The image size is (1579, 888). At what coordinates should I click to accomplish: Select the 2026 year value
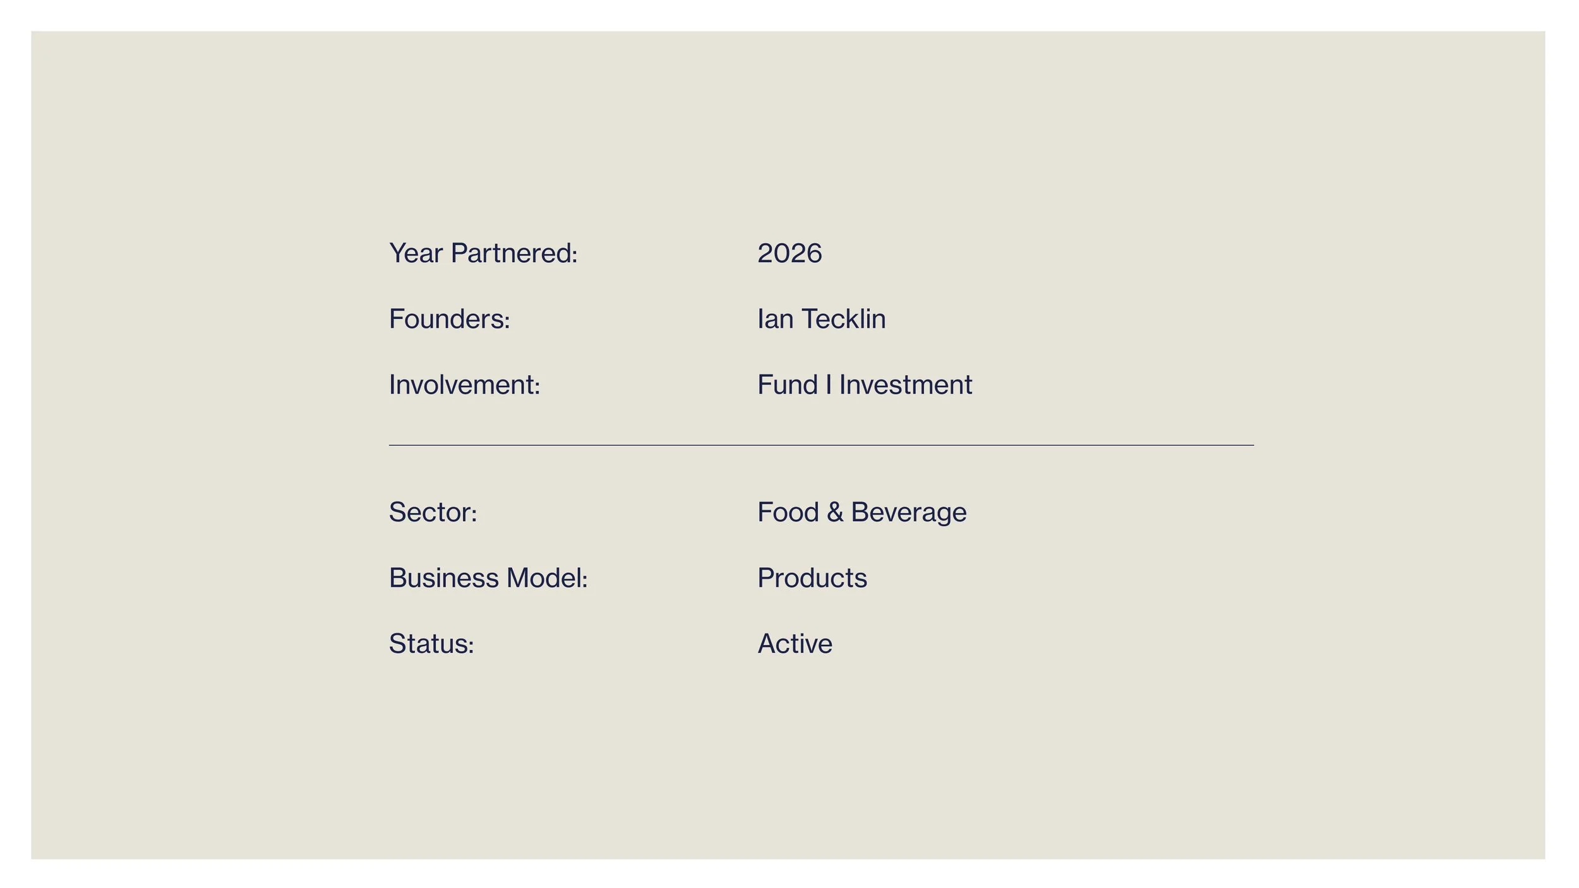click(790, 253)
